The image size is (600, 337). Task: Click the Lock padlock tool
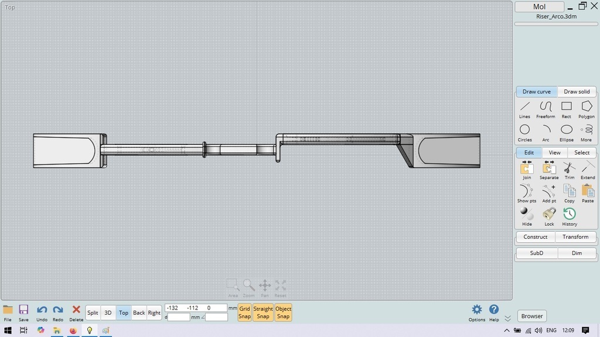549,217
